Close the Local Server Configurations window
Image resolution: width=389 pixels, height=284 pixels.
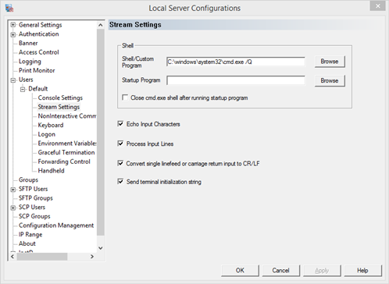click(377, 6)
